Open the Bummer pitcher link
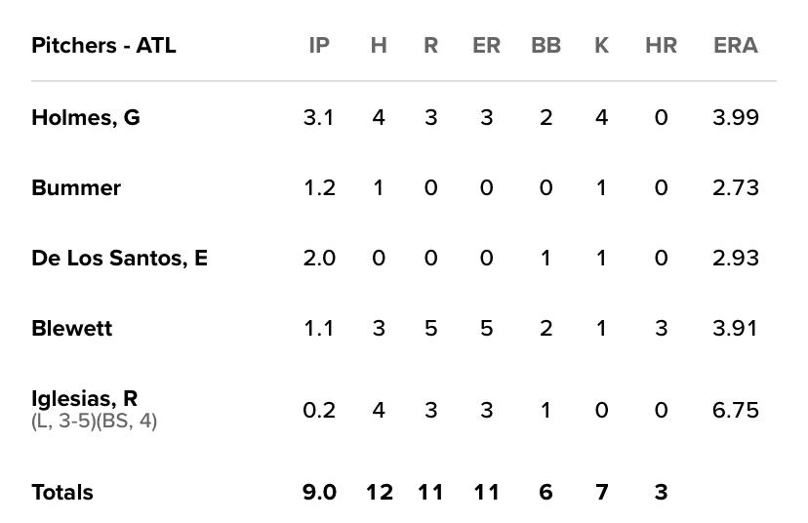The width and height of the screenshot is (808, 523). click(x=76, y=187)
